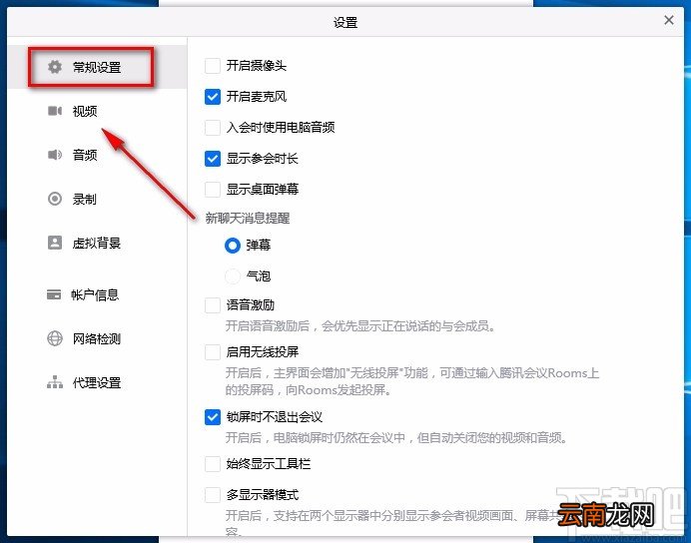691x543 pixels.
Task: Click the 设置 window title
Action: [x=345, y=22]
